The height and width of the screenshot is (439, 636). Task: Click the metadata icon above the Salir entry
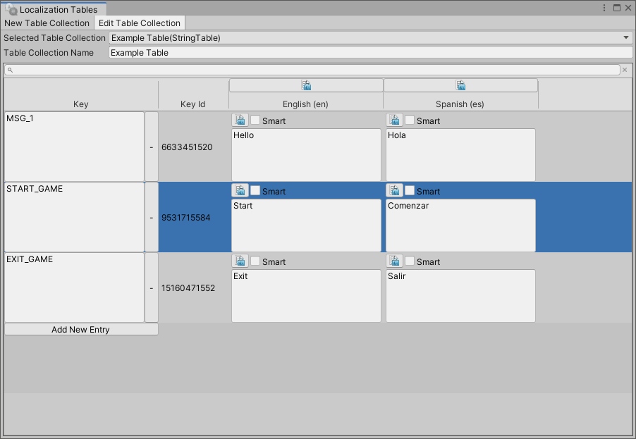coord(395,261)
